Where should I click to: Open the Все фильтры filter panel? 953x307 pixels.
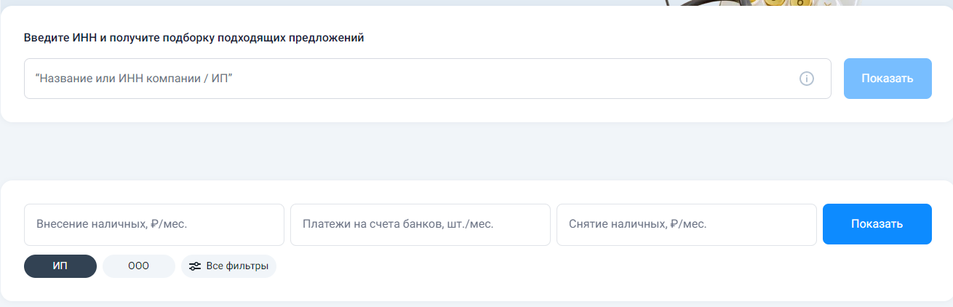(228, 266)
